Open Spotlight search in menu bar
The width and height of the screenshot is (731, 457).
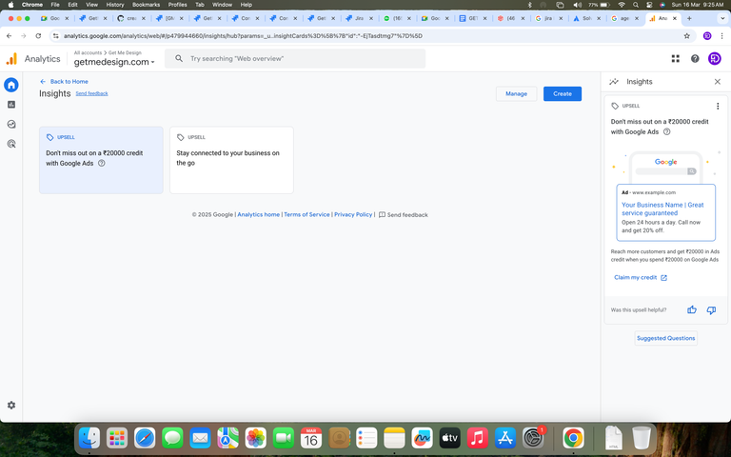[x=636, y=5]
